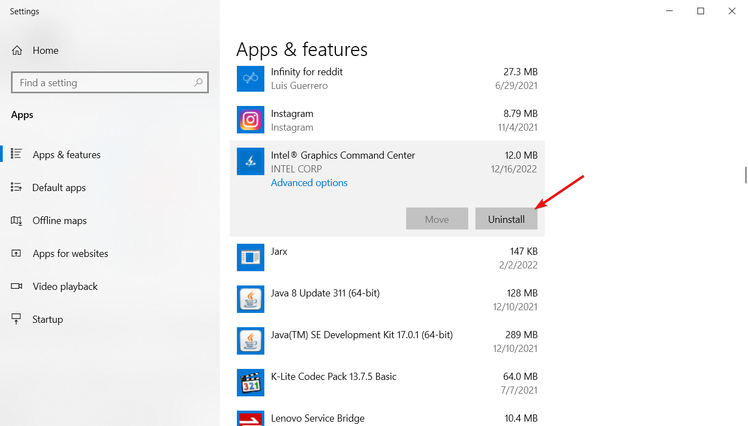Click the Apps & features page heading

click(302, 49)
